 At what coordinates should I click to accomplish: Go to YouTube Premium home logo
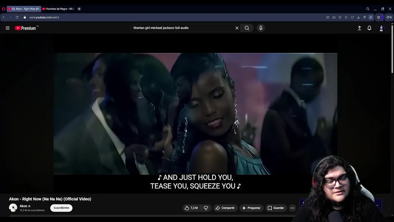coord(26,28)
